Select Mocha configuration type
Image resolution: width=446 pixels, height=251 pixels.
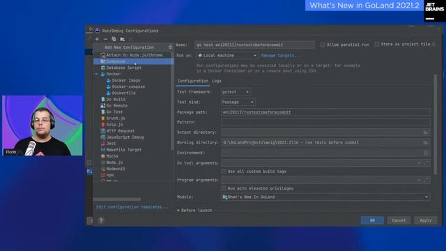[112, 156]
